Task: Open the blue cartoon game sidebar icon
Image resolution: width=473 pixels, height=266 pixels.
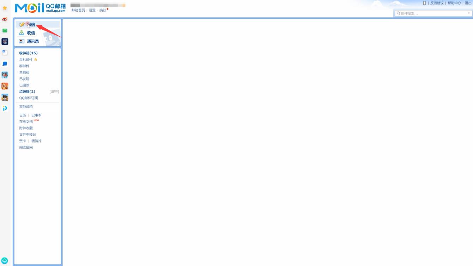Action: pyautogui.click(x=5, y=75)
